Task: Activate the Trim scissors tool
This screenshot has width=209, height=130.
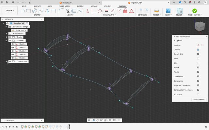Action: pos(68,11)
